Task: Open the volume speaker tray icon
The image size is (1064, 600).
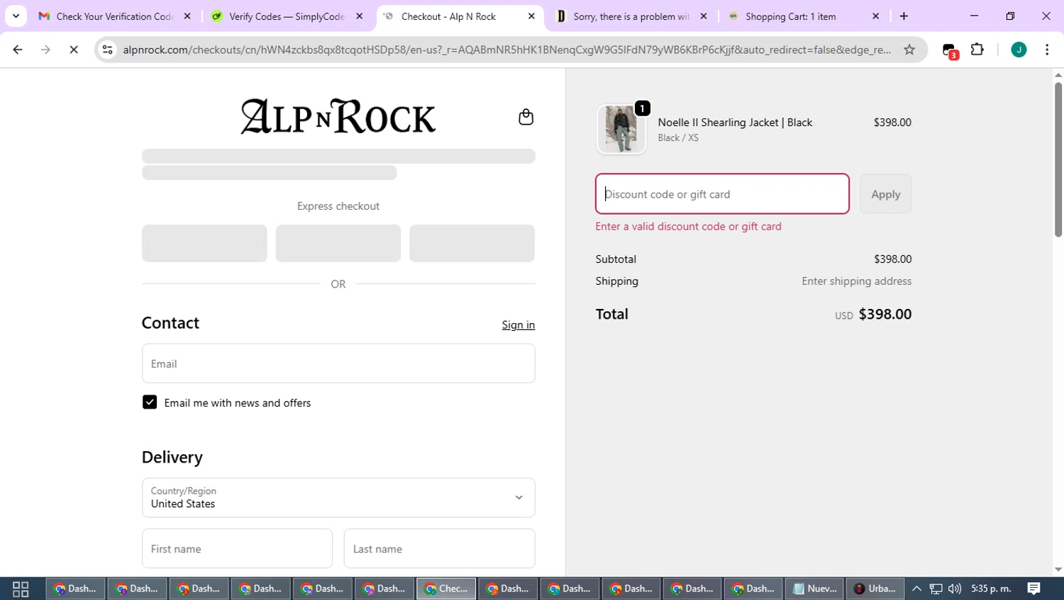Action: (x=955, y=589)
